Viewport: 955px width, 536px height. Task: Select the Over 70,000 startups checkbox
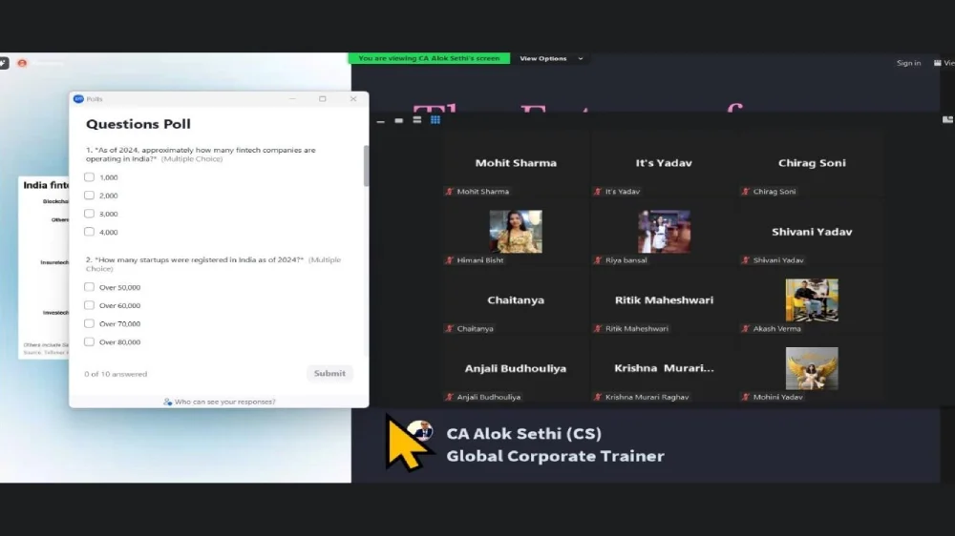pos(89,323)
